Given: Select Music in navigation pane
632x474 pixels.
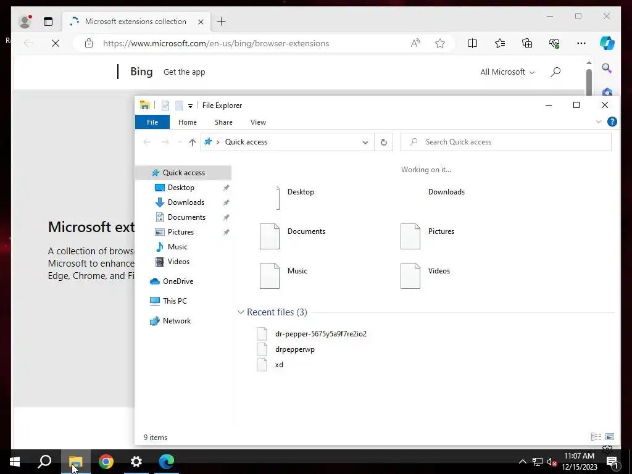Looking at the screenshot, I should [x=177, y=247].
